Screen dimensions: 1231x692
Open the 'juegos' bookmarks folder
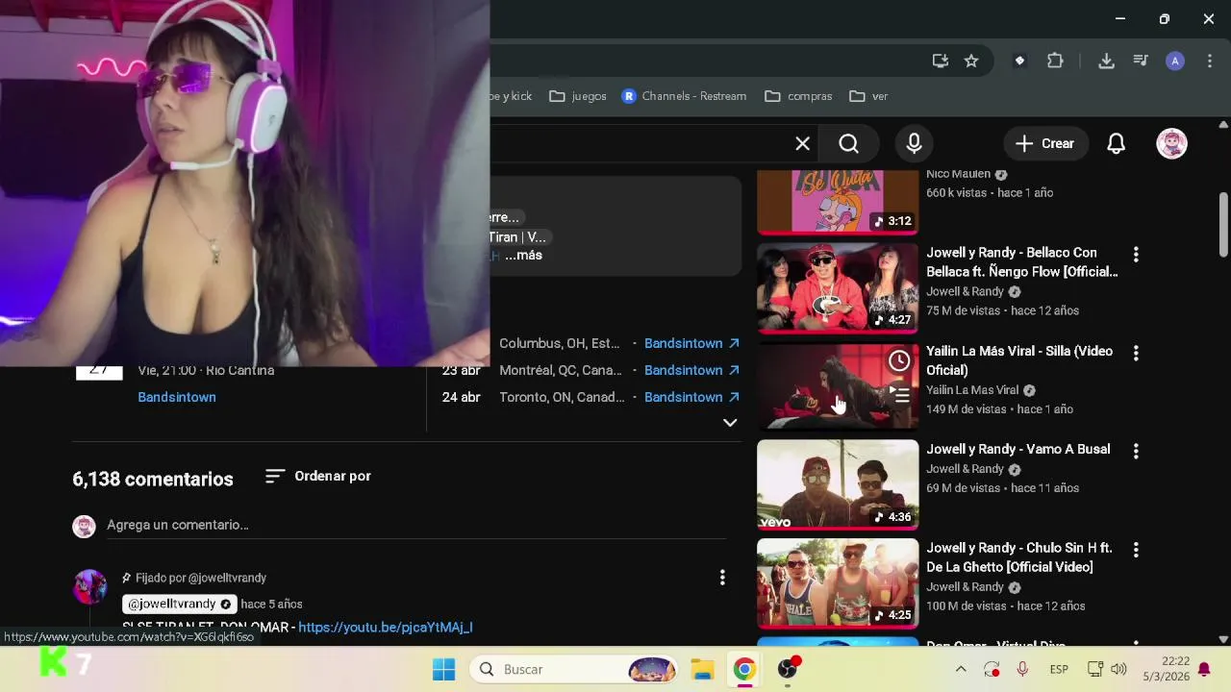point(577,96)
